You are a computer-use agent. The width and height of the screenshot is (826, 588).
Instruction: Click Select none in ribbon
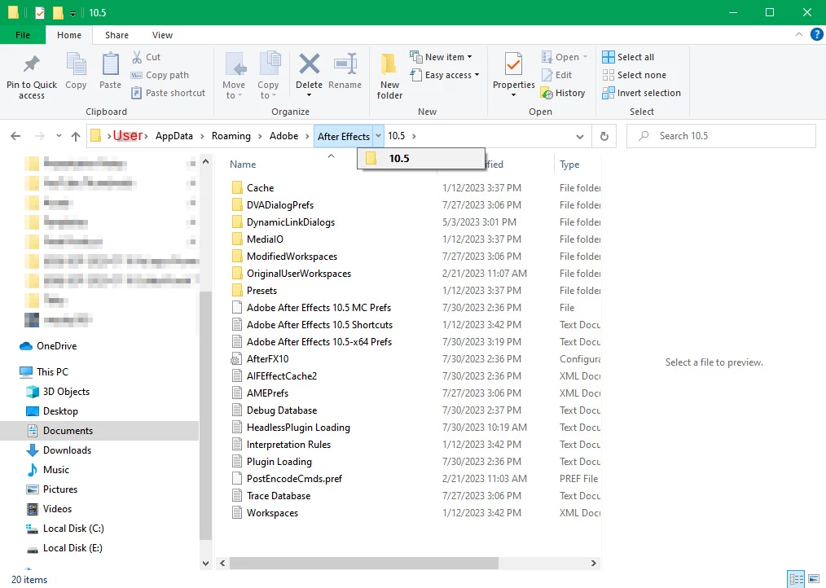(635, 75)
